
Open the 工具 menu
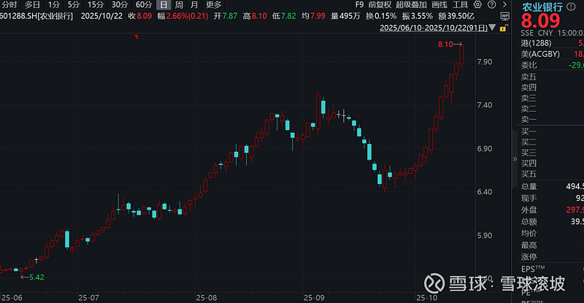461,4
